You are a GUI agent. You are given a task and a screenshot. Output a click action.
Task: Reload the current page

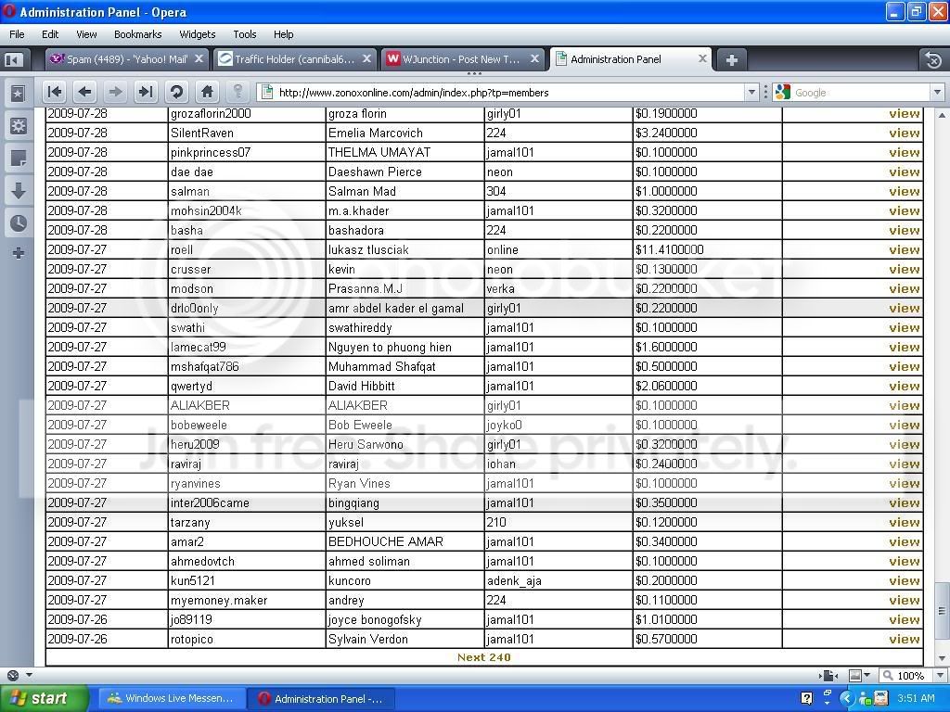point(176,92)
